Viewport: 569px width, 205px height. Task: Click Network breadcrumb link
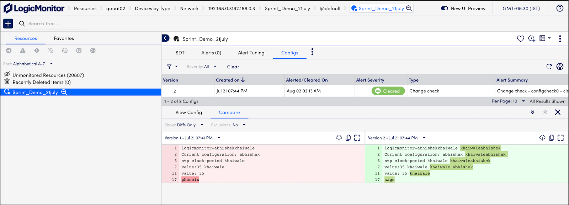click(189, 8)
